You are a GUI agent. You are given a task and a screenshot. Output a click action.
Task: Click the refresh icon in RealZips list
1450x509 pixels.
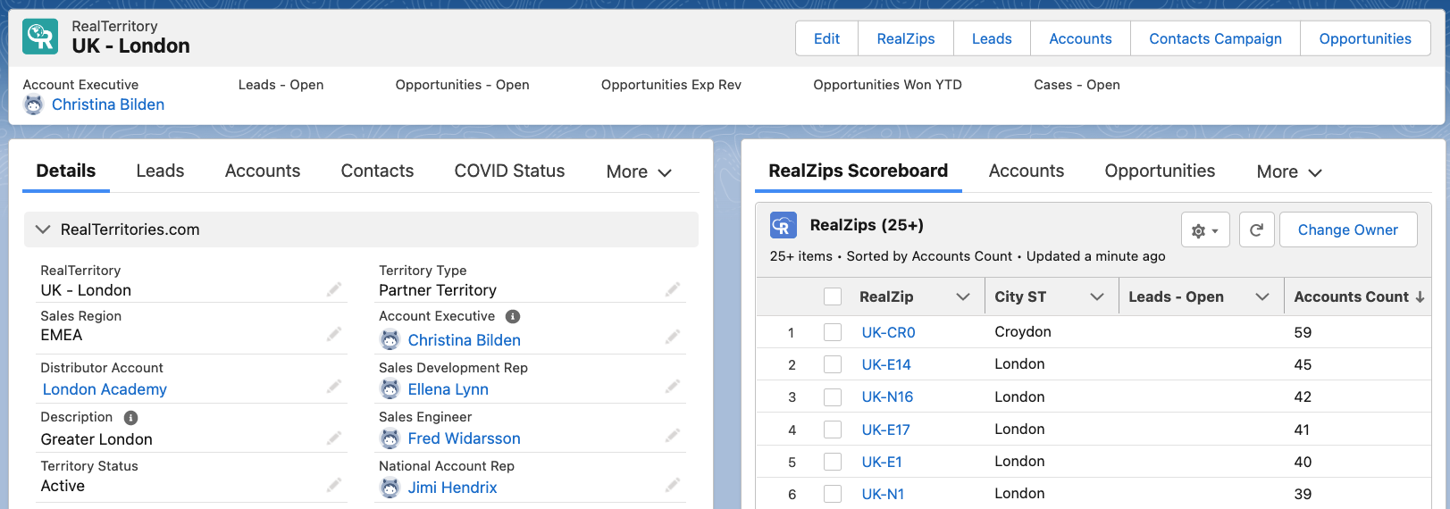click(x=1256, y=229)
